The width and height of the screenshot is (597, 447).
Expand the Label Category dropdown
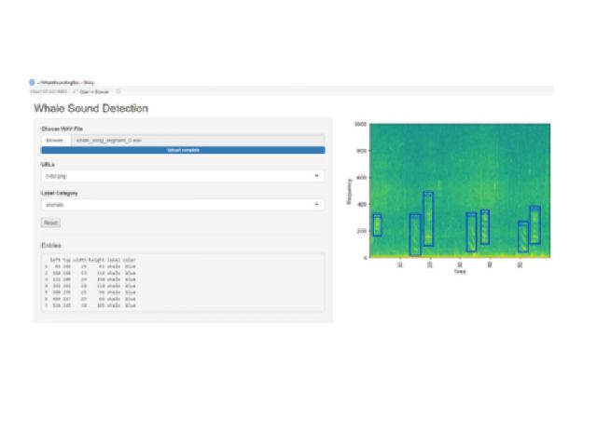click(x=182, y=203)
